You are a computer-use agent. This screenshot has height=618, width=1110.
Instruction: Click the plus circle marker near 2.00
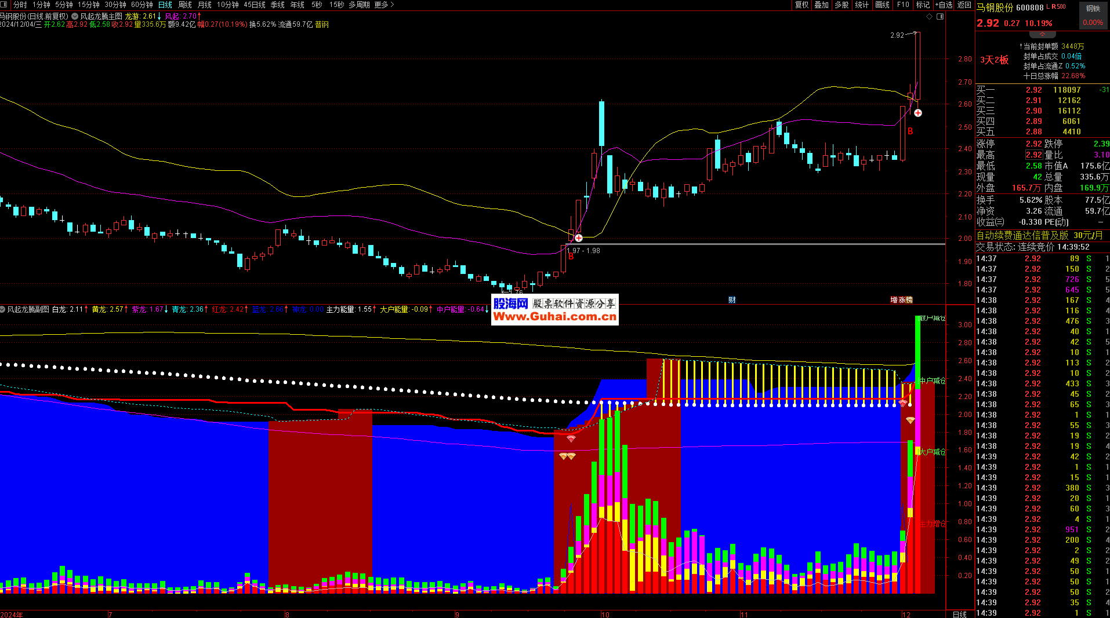(x=578, y=238)
